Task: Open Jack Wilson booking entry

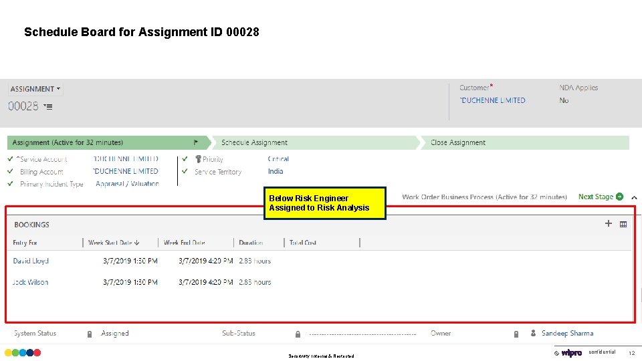Action: (x=30, y=282)
